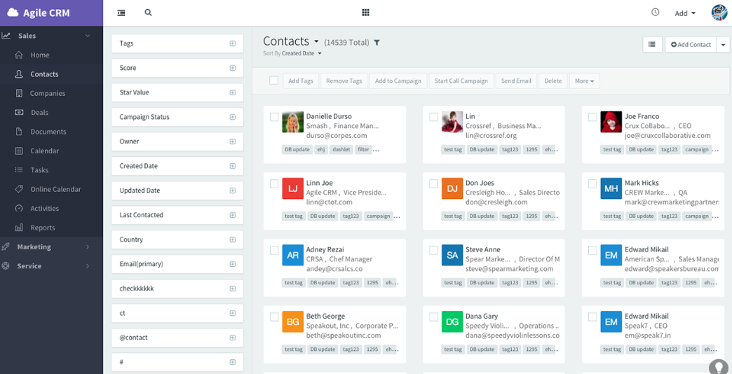
Task: Click the Agile CRM cloud logo
Action: (13, 13)
